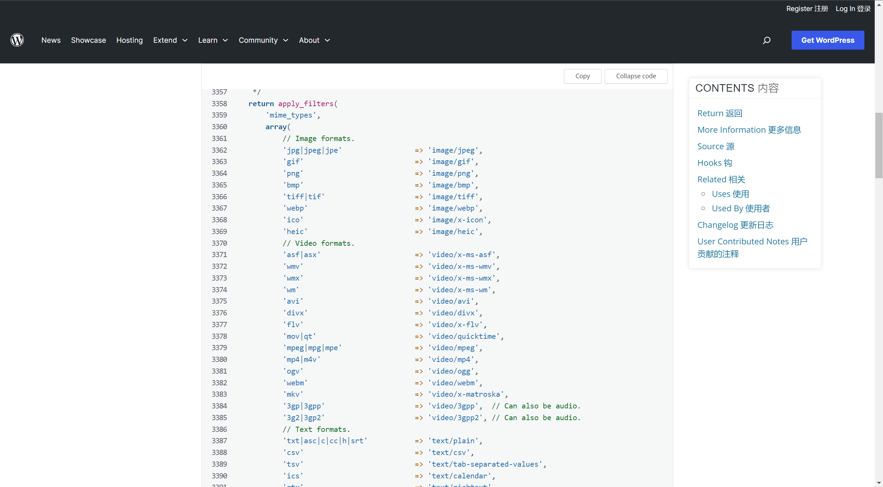Click the scrollbar down arrow
883x487 pixels.
pos(879,483)
